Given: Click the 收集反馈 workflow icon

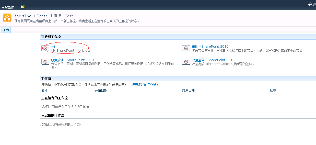Looking at the screenshot, I should point(45,62).
